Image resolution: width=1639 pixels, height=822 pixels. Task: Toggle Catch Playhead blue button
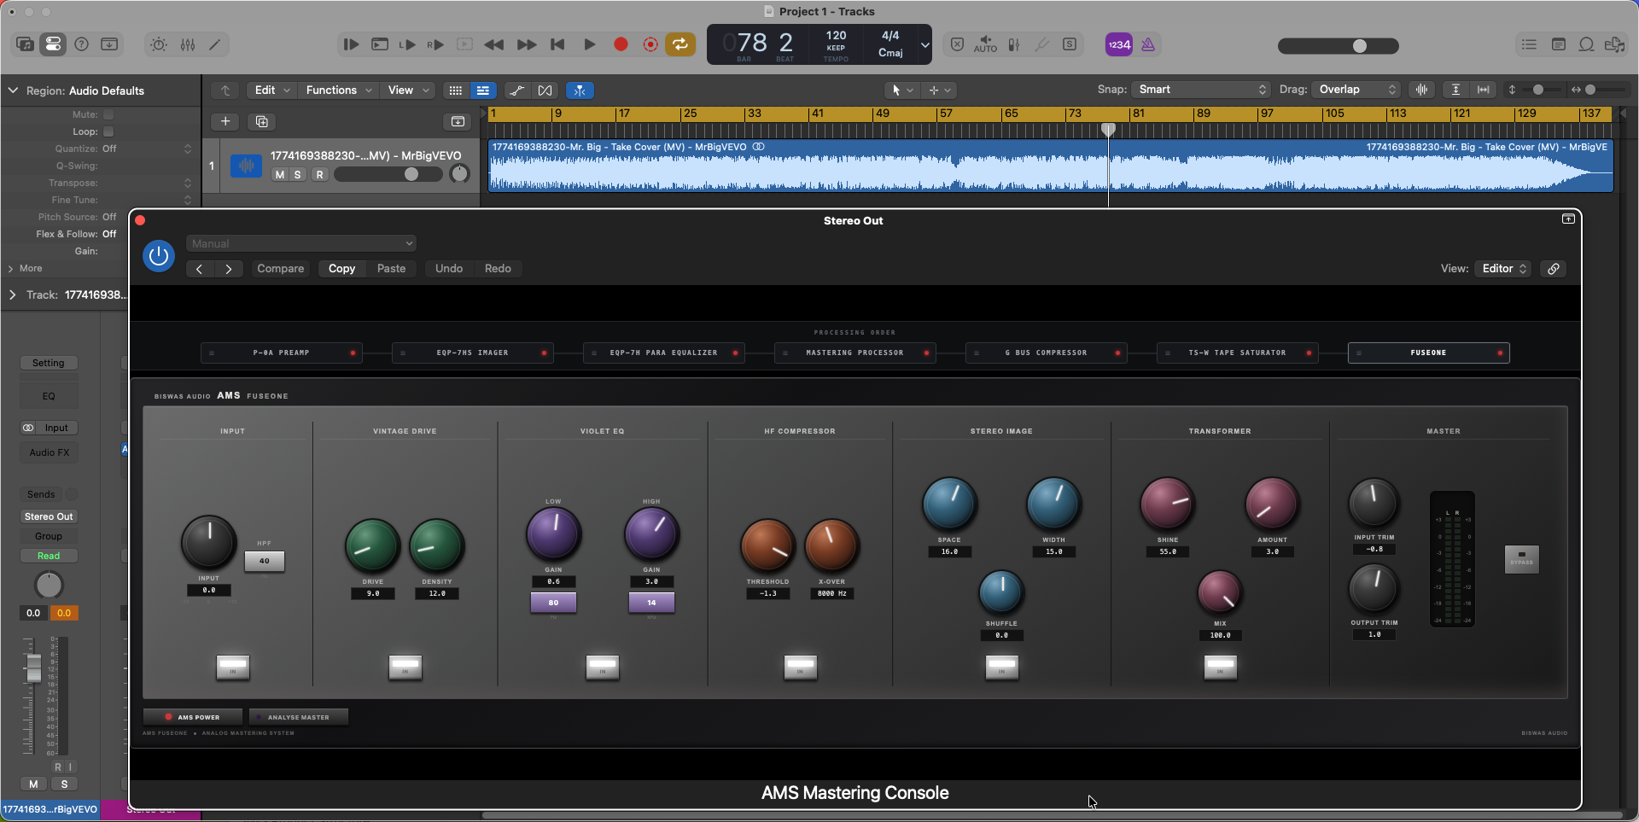580,90
